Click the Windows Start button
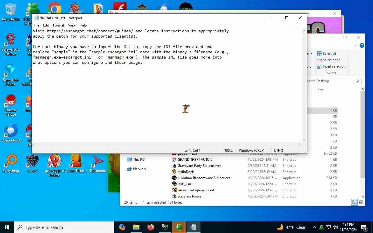The image size is (373, 233). point(7,227)
